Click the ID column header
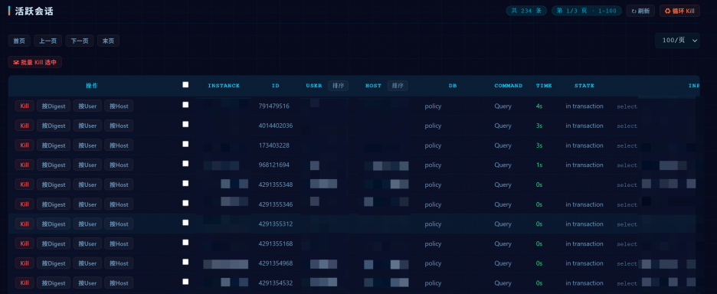This screenshot has width=717, height=294. (x=275, y=86)
